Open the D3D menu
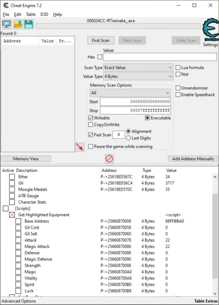The image size is (219, 305). pos(44,14)
